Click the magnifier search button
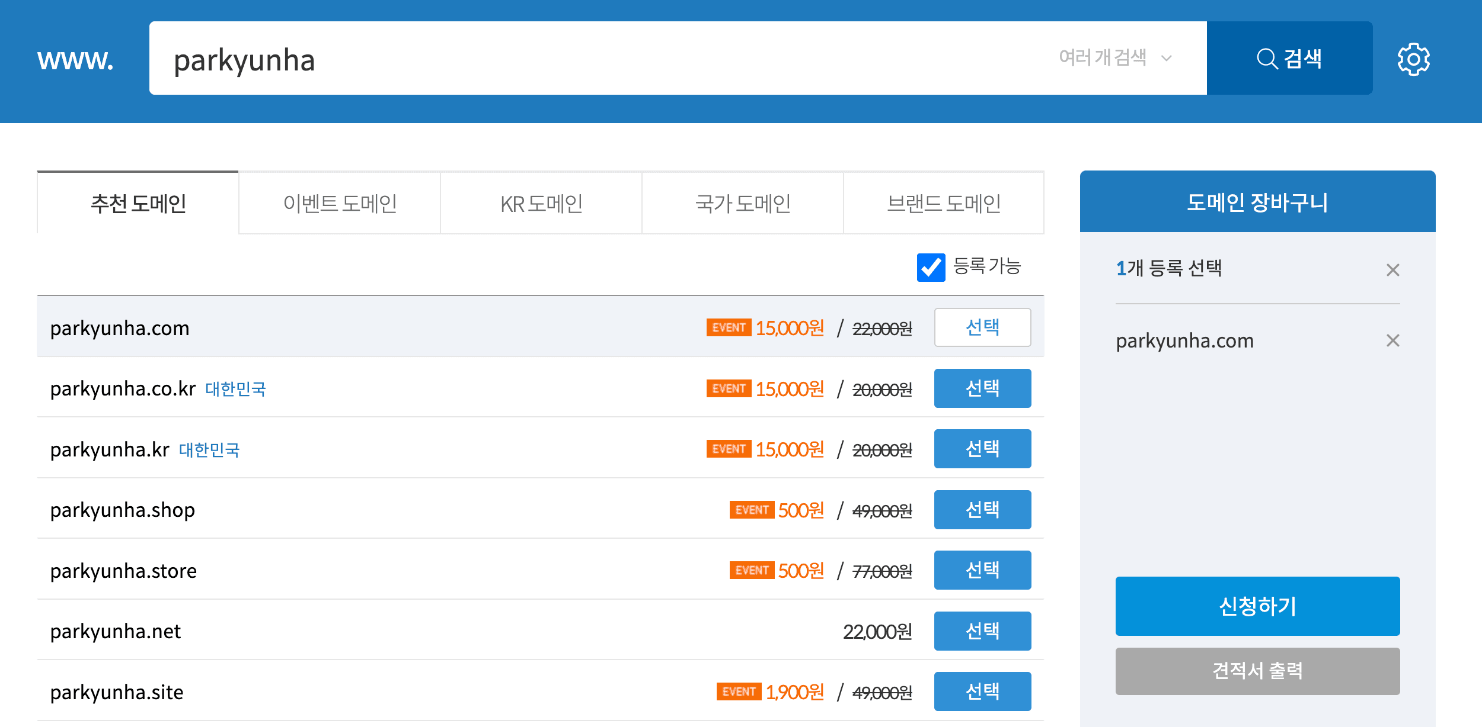1482x727 pixels. 1289,59
